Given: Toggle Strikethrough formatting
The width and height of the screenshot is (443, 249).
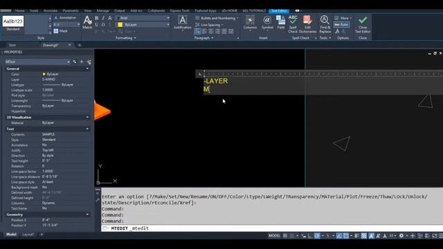Looking at the screenshot, I should (x=110, y=18).
